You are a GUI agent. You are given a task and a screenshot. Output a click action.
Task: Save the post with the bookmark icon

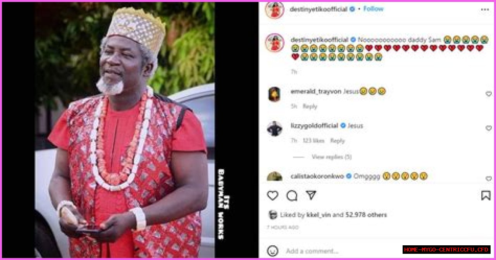(486, 195)
